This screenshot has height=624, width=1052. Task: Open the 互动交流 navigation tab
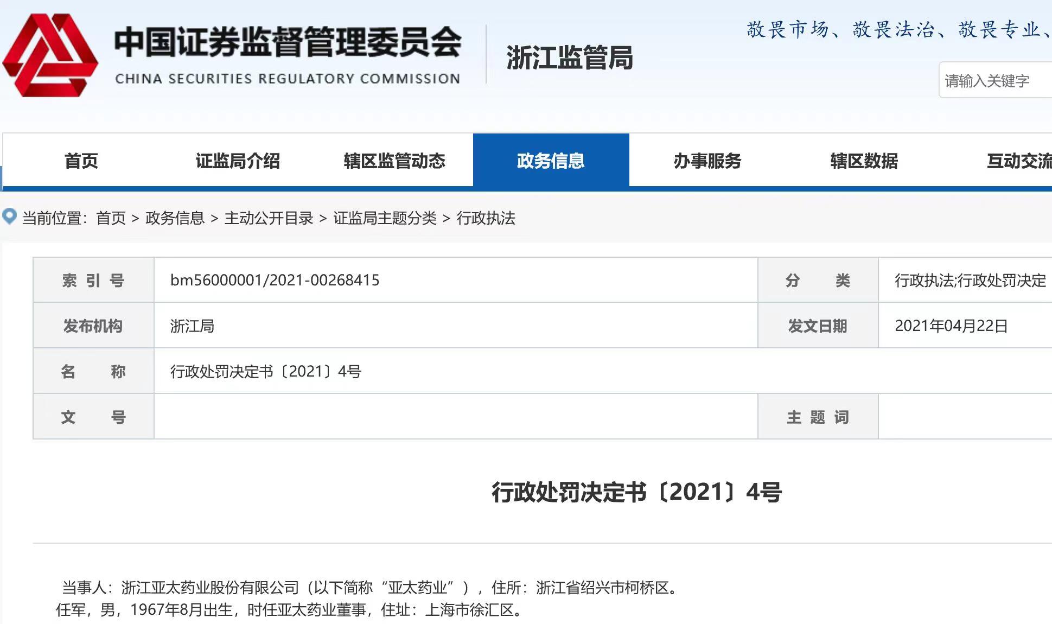pos(1018,161)
